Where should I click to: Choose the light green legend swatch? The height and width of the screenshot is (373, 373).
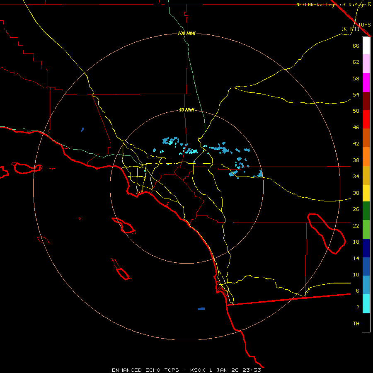pos(366,230)
